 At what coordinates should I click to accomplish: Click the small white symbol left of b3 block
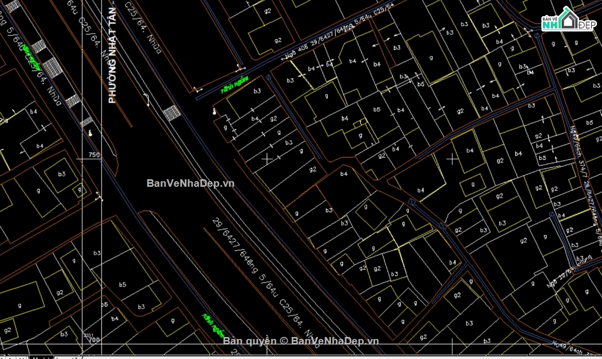click(x=214, y=112)
